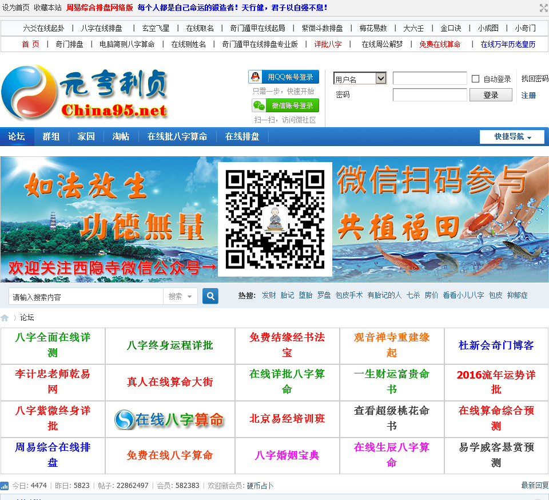The height and width of the screenshot is (500, 549).
Task: Open the 在线测姓名 link
Action: 188,44
